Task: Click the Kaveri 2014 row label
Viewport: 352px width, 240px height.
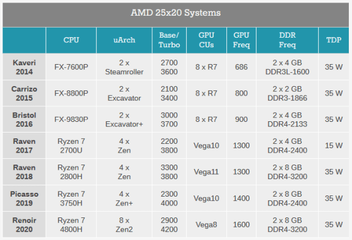Action: [24, 67]
